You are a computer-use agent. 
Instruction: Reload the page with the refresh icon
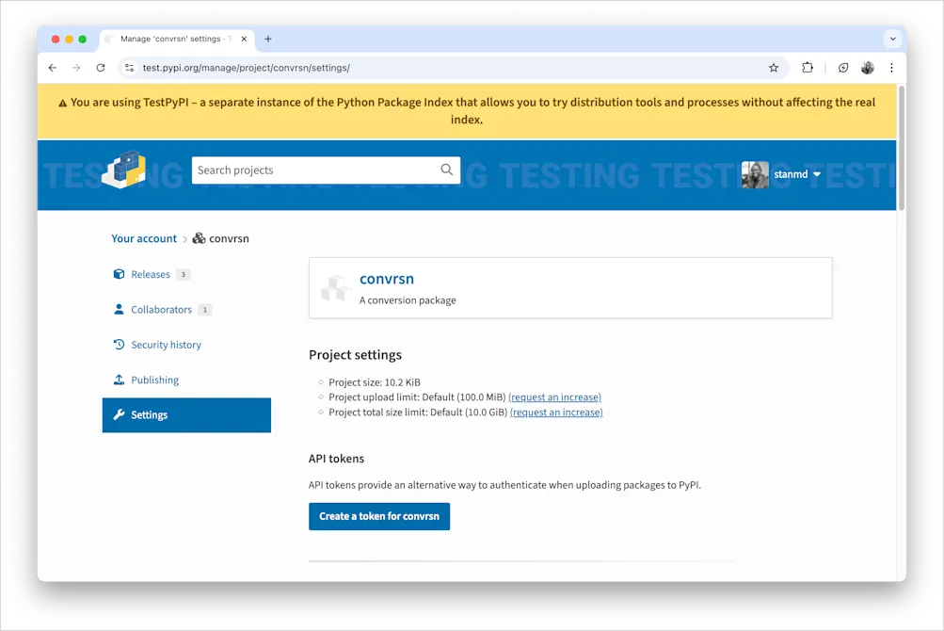click(101, 68)
